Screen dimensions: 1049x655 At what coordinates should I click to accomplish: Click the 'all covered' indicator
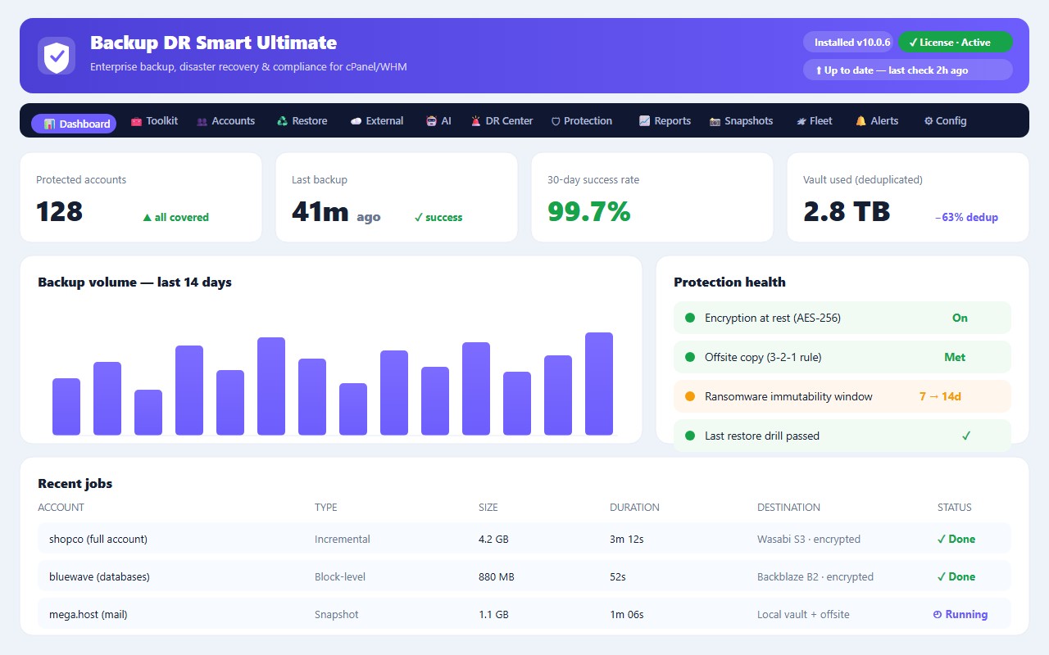[x=176, y=217]
